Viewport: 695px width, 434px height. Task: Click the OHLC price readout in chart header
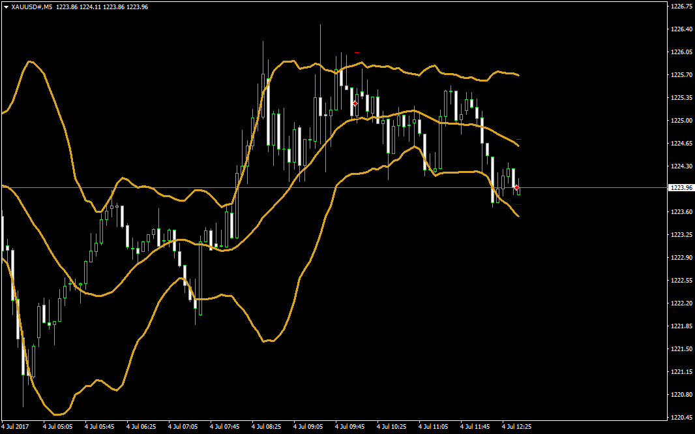(x=102, y=7)
